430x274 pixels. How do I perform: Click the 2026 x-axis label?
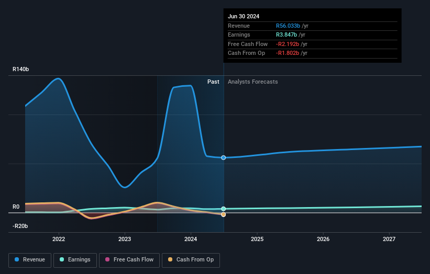click(x=323, y=239)
